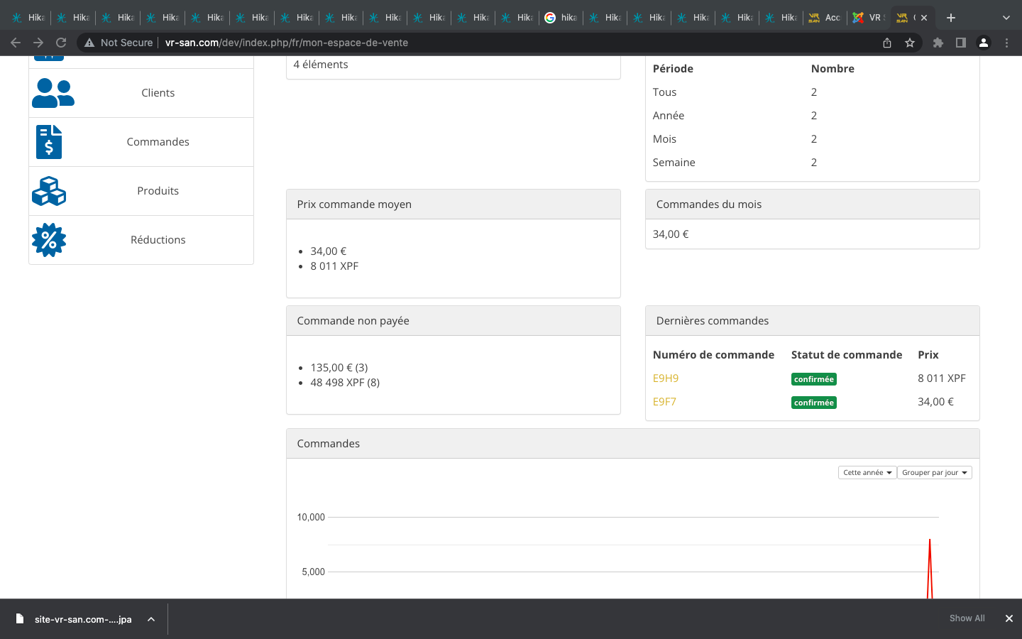
Task: Expand the downloaded file options chevron
Action: pos(151,619)
